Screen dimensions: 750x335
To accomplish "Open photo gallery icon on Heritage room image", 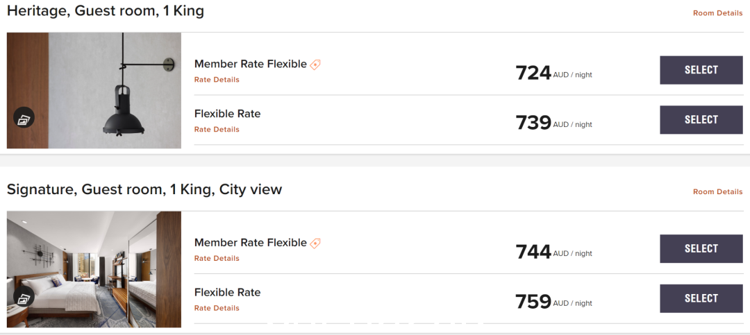I will [24, 119].
